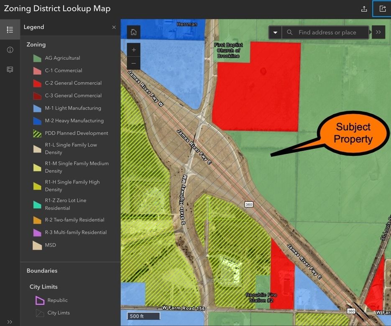
Task: Click the Home default extent button
Action: click(133, 32)
